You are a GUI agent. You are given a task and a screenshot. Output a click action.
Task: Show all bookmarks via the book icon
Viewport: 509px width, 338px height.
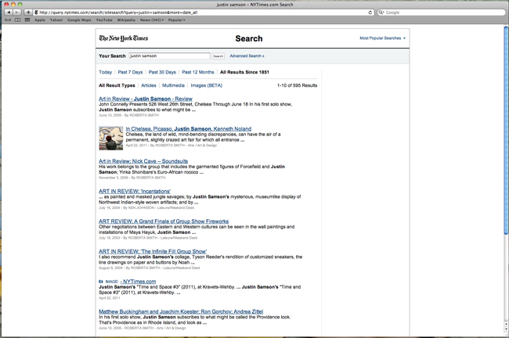[17, 20]
